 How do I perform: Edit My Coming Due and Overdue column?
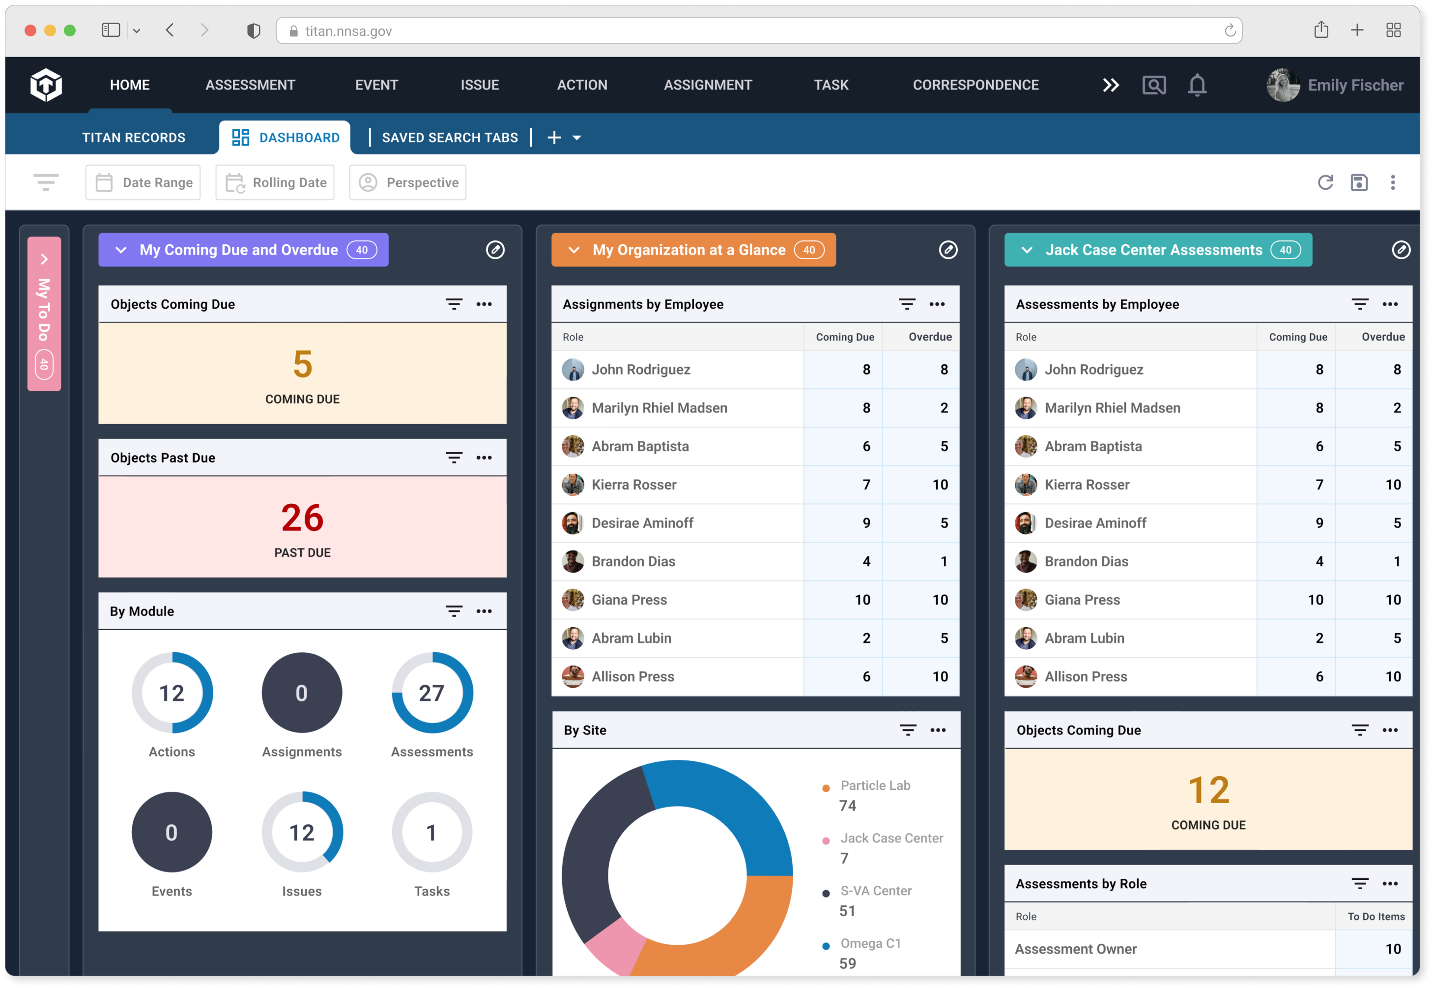[495, 250]
